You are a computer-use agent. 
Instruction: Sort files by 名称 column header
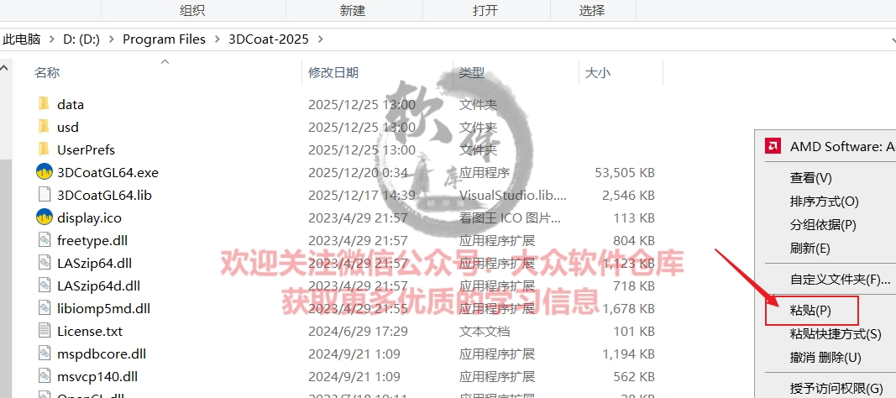(47, 72)
